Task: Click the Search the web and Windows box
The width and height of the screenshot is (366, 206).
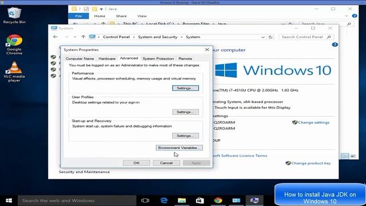Action: [x=77, y=200]
